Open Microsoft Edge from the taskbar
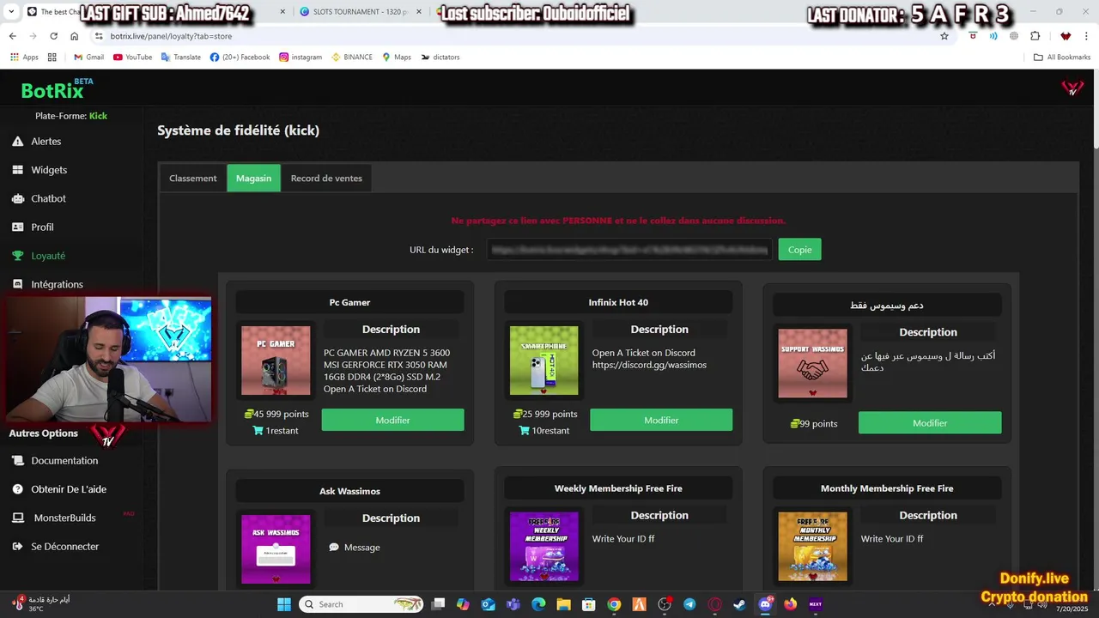Viewport: 1099px width, 618px height. 538,604
